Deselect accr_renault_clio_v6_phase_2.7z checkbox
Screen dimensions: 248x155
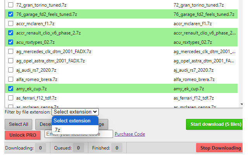(10, 33)
